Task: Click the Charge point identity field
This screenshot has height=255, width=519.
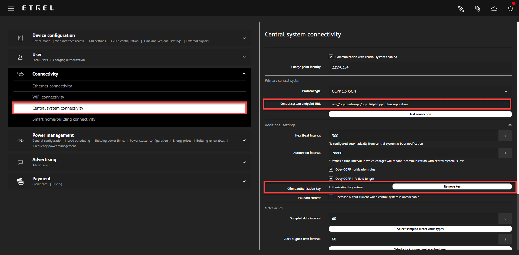Action: point(420,67)
